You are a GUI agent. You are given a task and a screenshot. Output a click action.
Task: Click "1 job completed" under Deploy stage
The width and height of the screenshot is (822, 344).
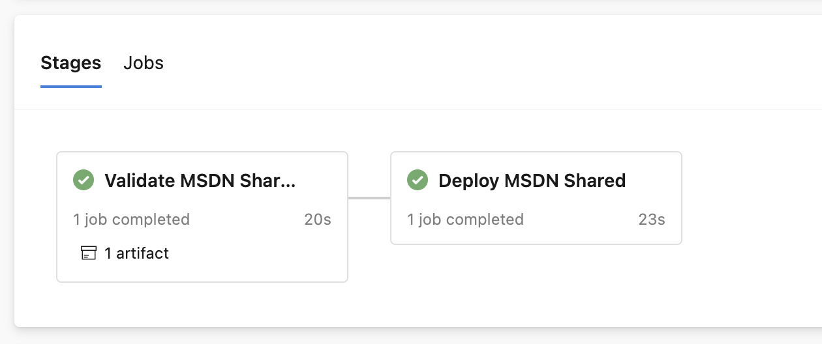pos(465,220)
